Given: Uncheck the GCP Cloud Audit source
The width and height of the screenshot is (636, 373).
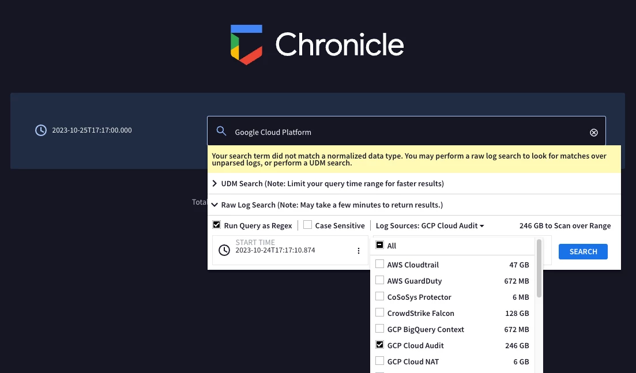Looking at the screenshot, I should 379,345.
